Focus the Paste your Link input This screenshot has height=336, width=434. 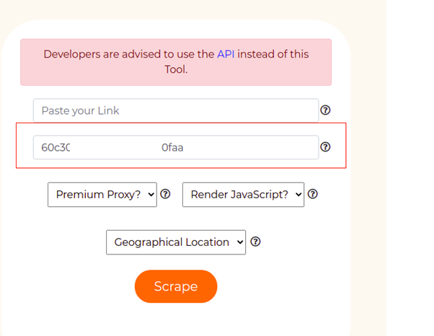(176, 110)
